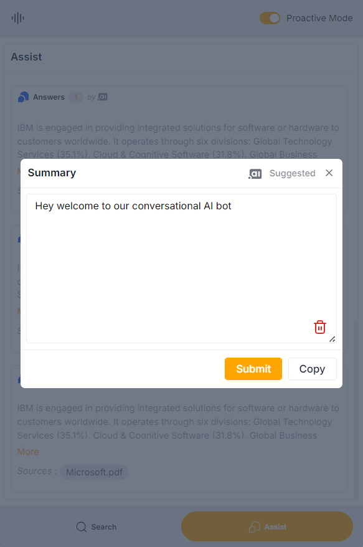Image resolution: width=363 pixels, height=547 pixels.
Task: Click the blue Answers icon
Action: coord(23,97)
